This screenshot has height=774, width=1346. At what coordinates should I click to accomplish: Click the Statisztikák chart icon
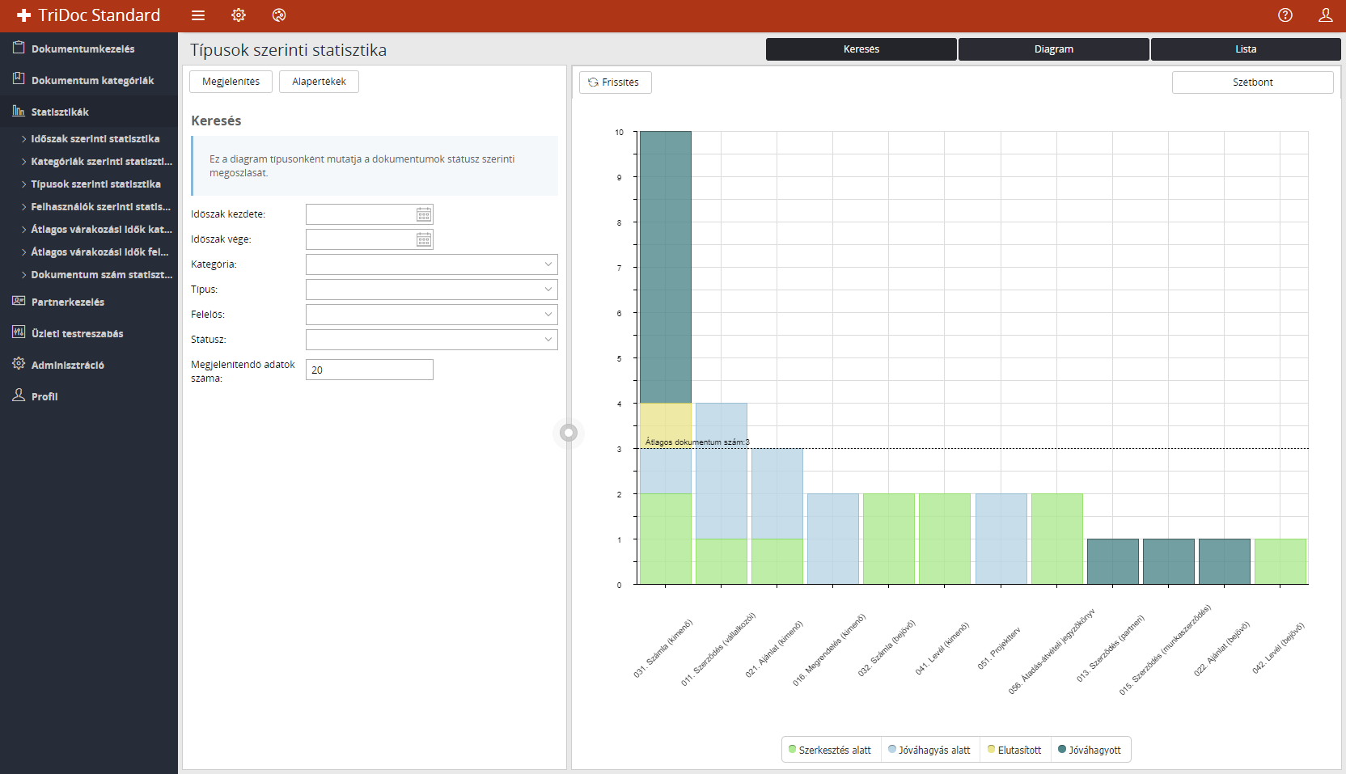pyautogui.click(x=19, y=111)
